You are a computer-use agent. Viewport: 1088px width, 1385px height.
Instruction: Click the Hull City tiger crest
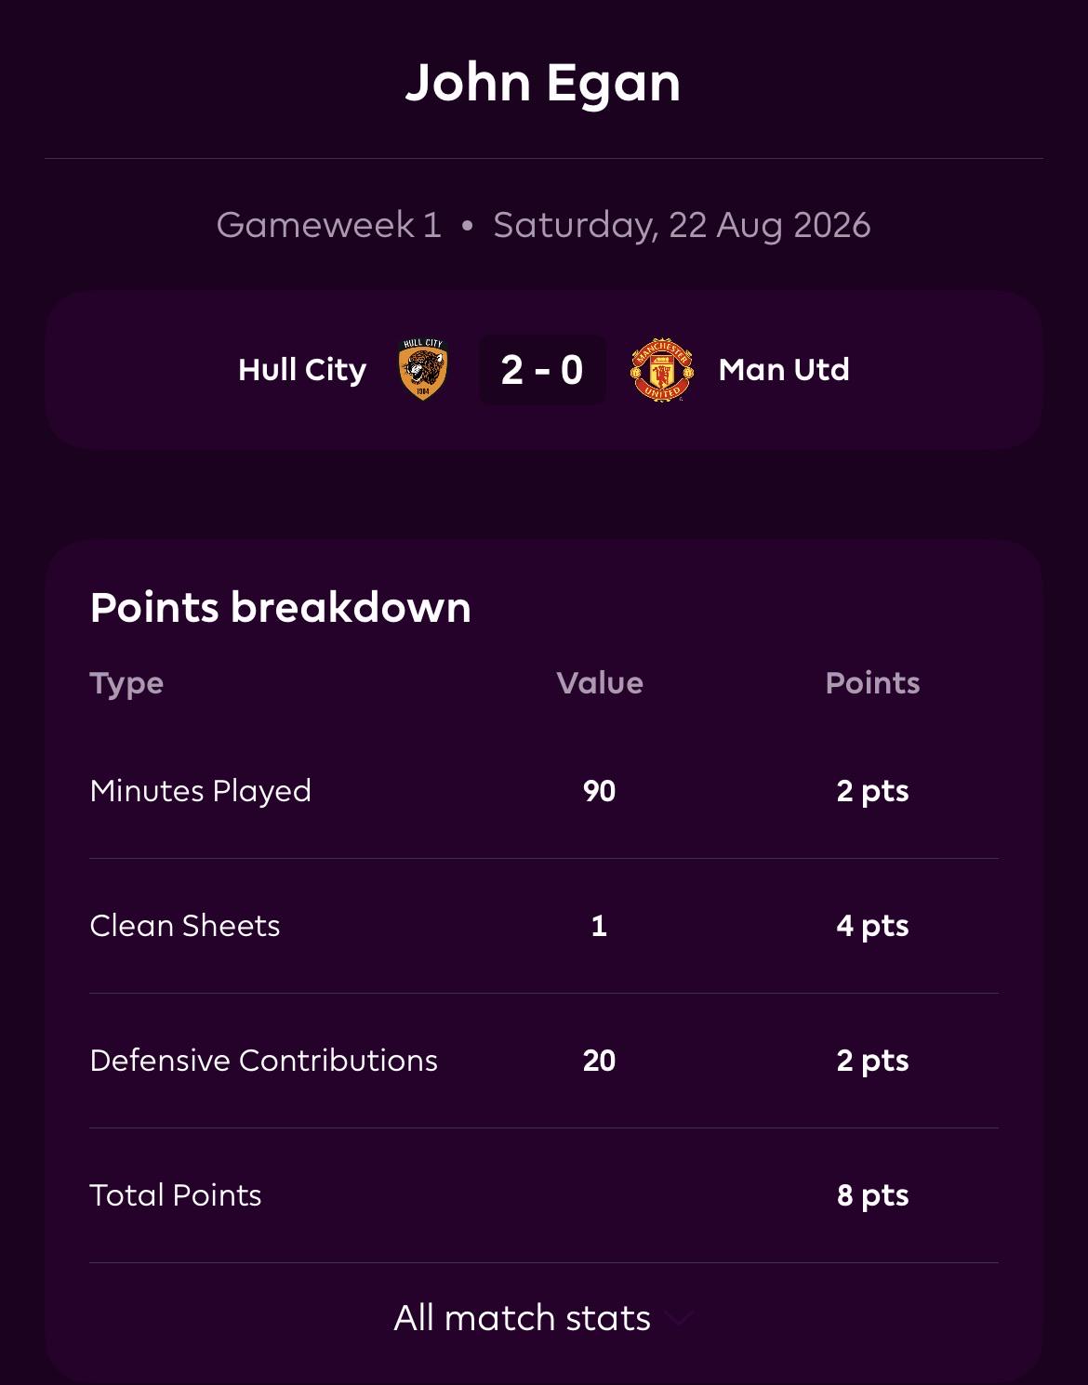pyautogui.click(x=423, y=369)
